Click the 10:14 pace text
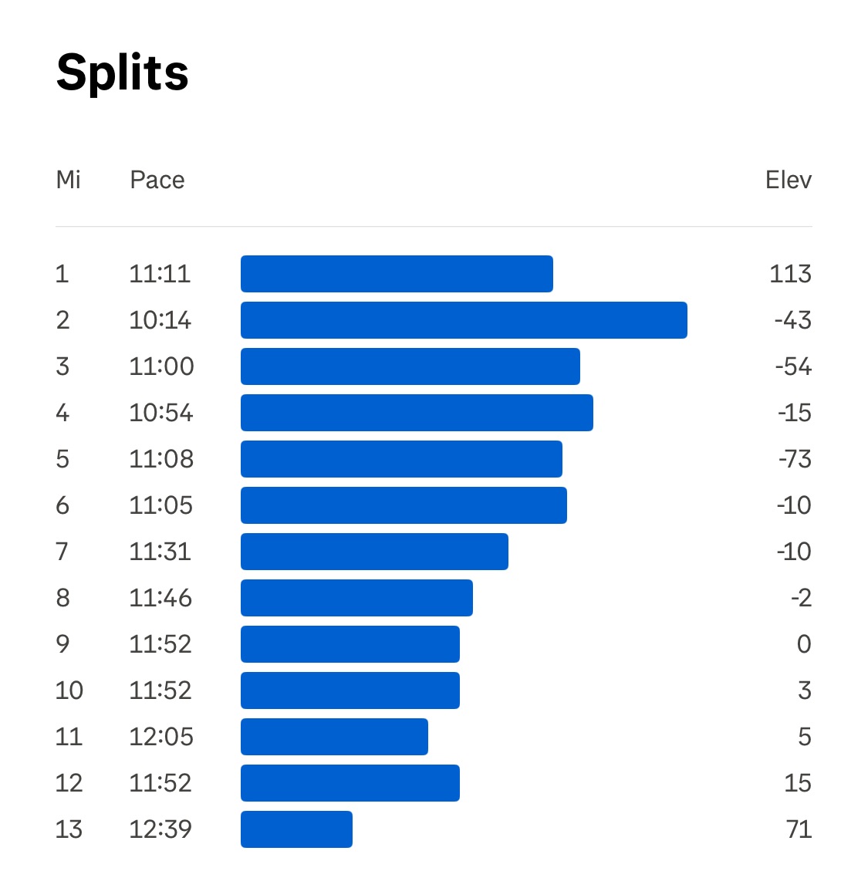This screenshot has height=888, width=868. tap(160, 320)
